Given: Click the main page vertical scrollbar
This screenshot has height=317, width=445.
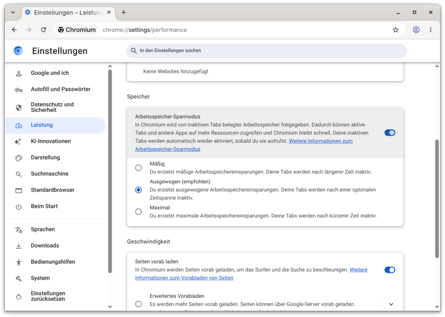Looking at the screenshot, I should tap(437, 198).
